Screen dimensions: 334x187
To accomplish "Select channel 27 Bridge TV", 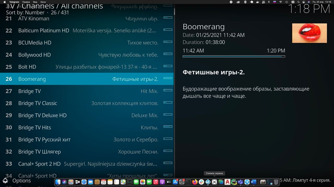I will point(87,91).
